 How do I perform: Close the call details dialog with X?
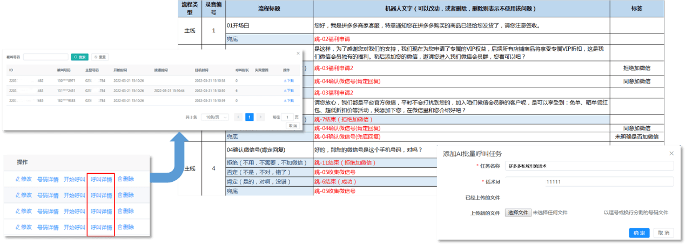tap(298, 53)
